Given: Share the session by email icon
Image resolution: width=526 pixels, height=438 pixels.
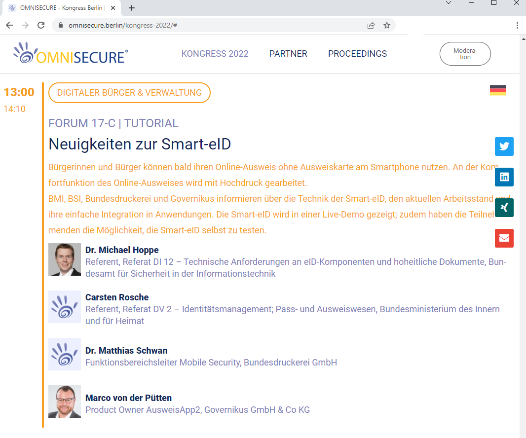Looking at the screenshot, I should pyautogui.click(x=504, y=238).
